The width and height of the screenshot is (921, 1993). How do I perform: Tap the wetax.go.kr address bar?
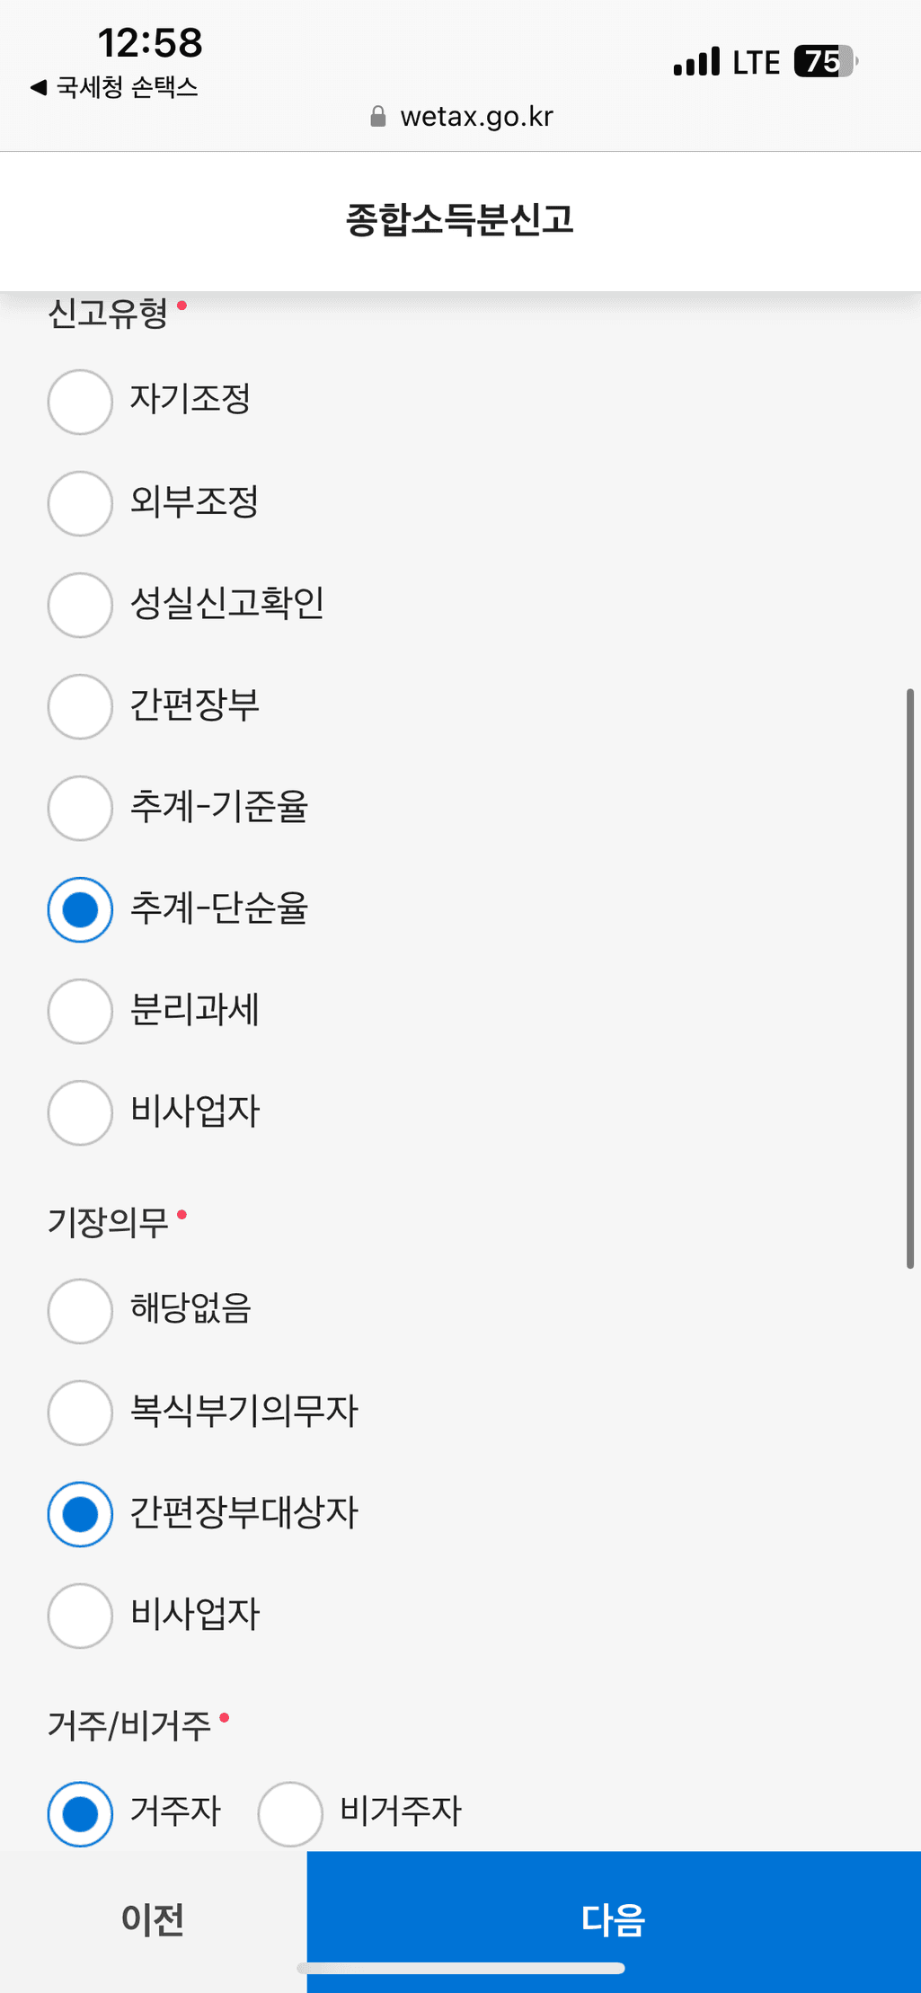tap(476, 117)
